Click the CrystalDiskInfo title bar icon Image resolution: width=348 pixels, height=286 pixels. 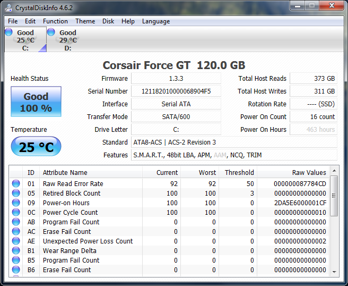point(8,8)
